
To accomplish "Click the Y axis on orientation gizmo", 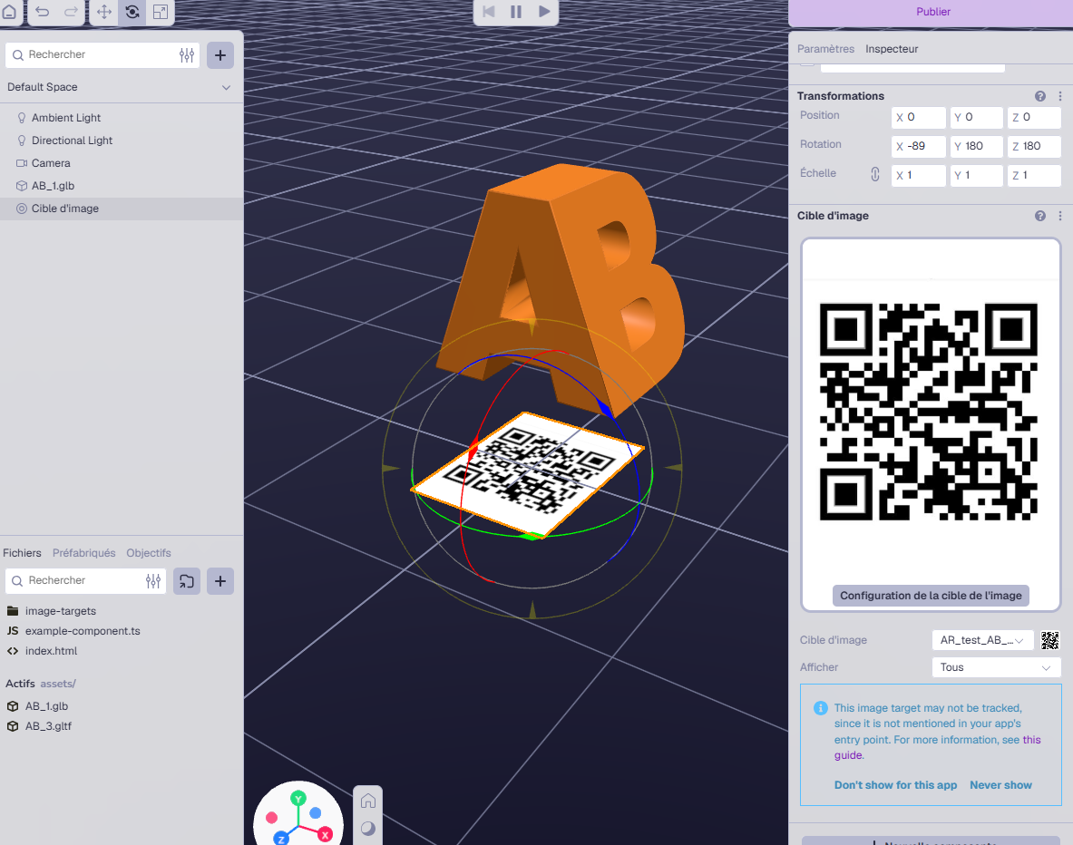I will [x=298, y=799].
